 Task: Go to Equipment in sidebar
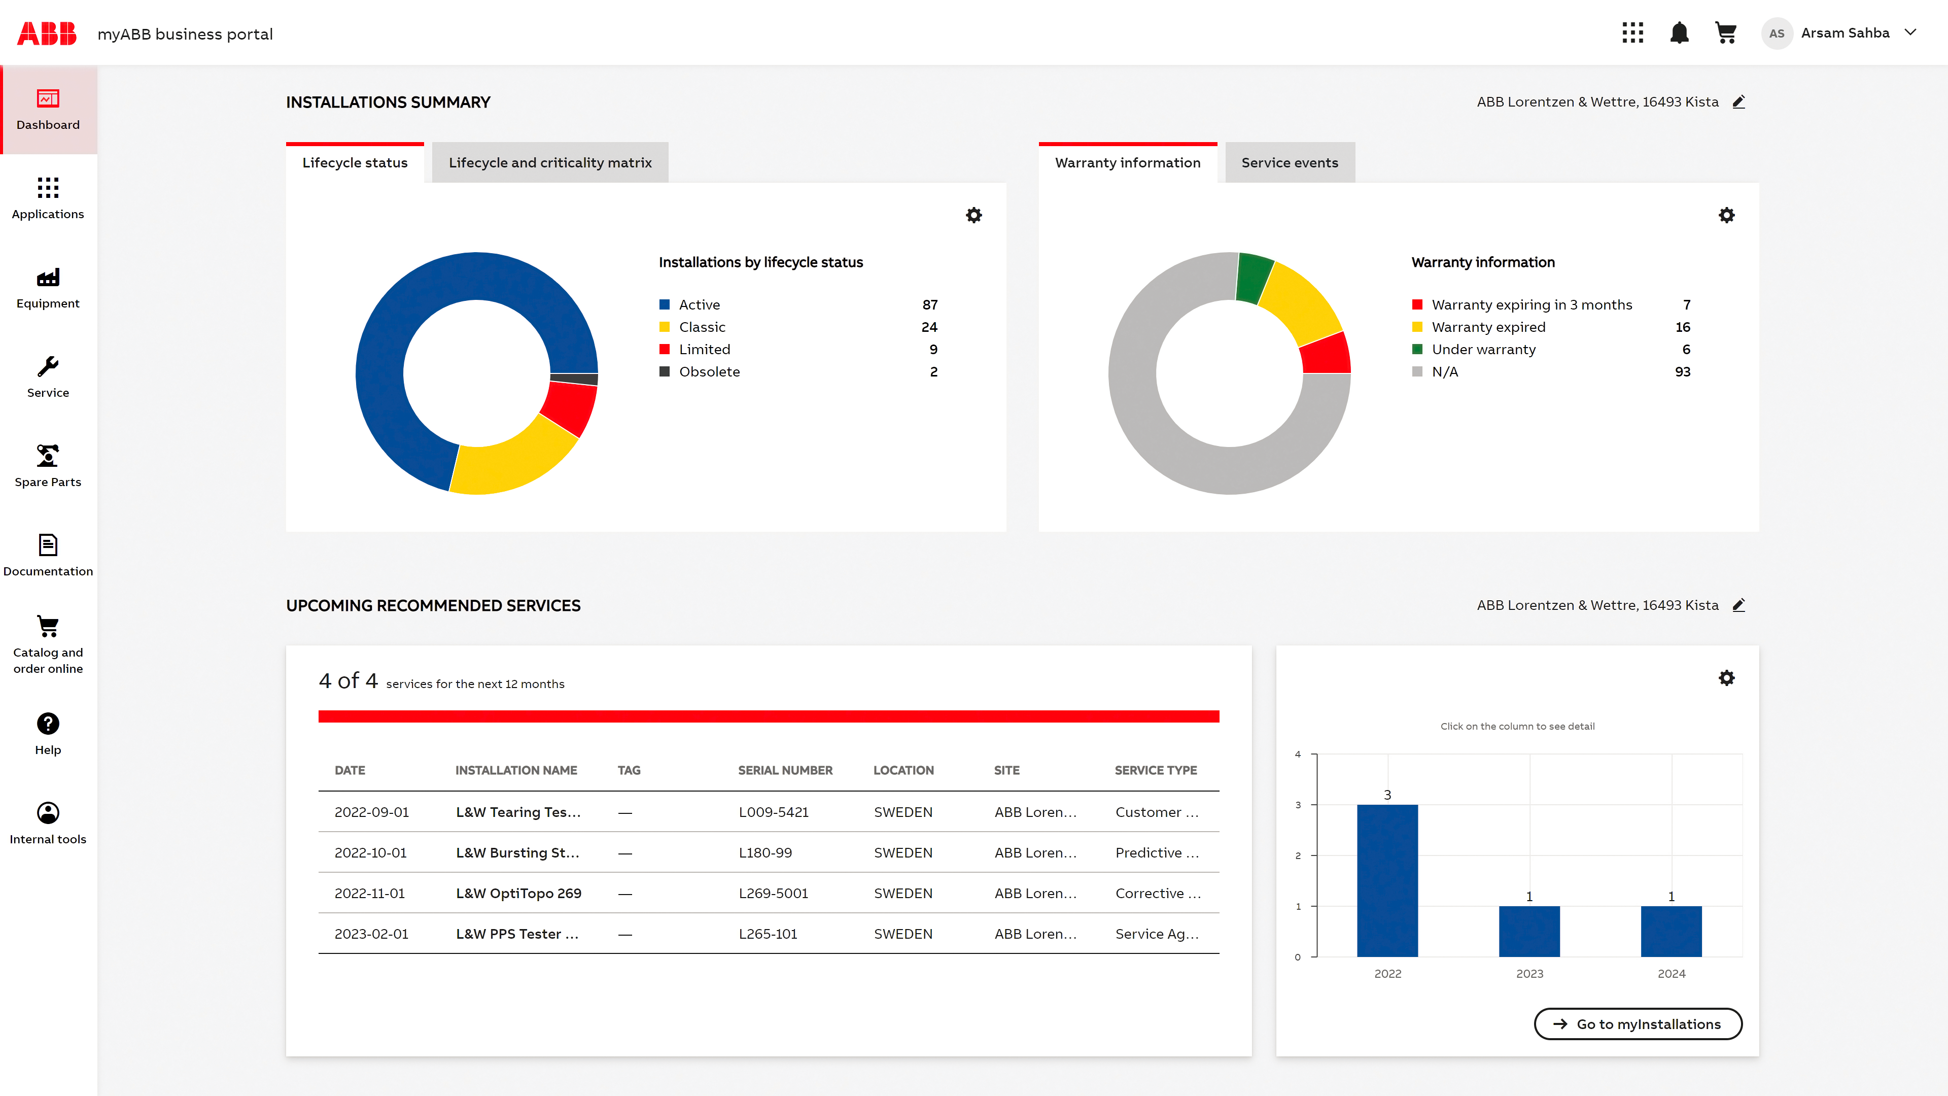click(x=48, y=288)
